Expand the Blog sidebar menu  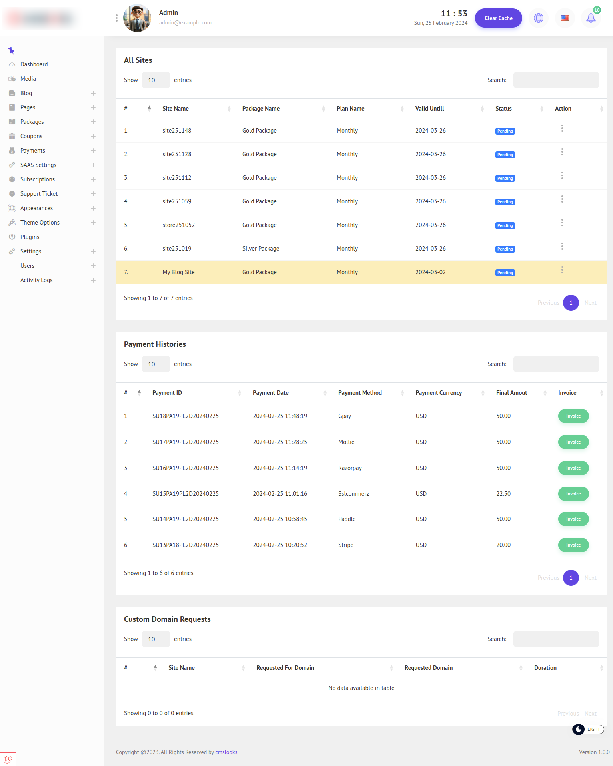point(93,93)
